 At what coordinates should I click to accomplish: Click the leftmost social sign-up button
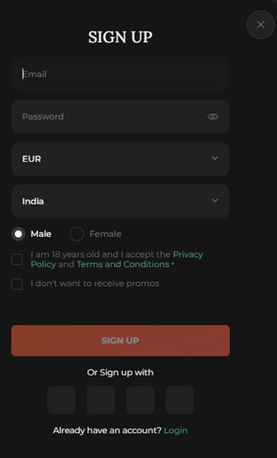[61, 400]
